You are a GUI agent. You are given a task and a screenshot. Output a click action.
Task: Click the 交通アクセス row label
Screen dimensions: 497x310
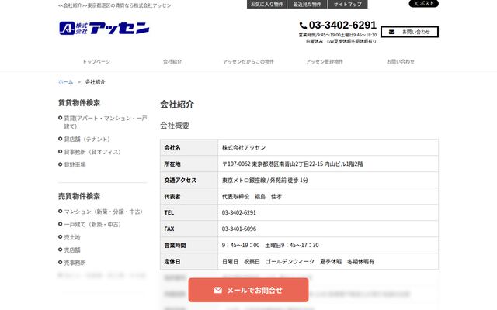180,181
